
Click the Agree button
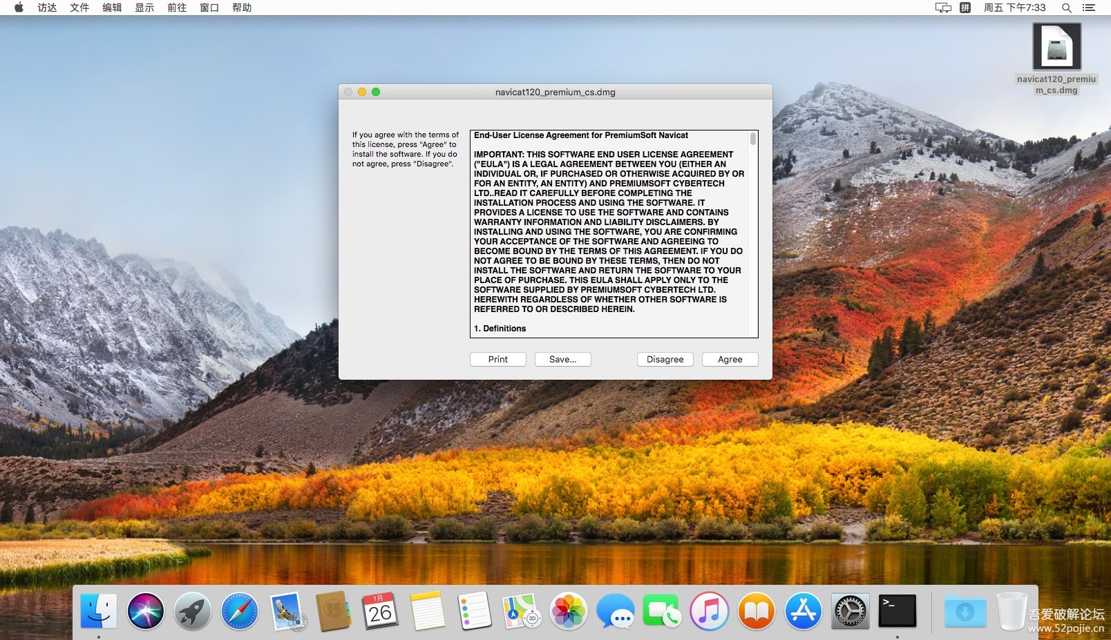click(x=730, y=359)
